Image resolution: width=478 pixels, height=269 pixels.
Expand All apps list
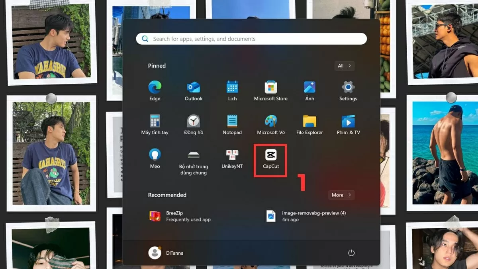[344, 66]
